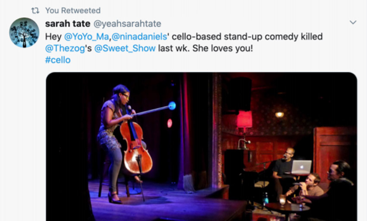Image resolution: width=367 pixels, height=221 pixels.
Task: Open sarah tate's tree profile avatar
Action: coord(24,32)
